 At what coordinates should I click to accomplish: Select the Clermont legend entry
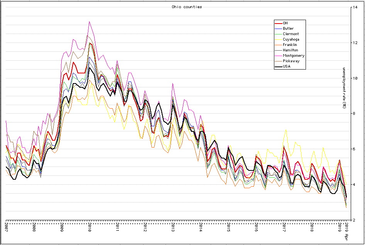287,34
